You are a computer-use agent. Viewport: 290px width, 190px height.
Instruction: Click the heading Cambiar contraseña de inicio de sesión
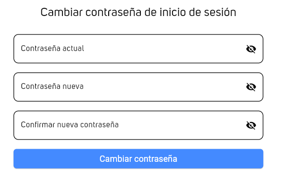(138, 12)
